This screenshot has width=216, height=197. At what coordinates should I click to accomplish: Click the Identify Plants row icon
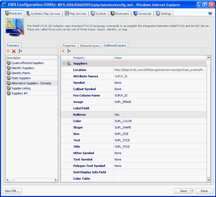[x=9, y=73]
